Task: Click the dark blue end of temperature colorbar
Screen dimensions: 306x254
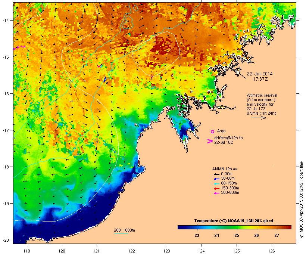Action: coord(181,227)
